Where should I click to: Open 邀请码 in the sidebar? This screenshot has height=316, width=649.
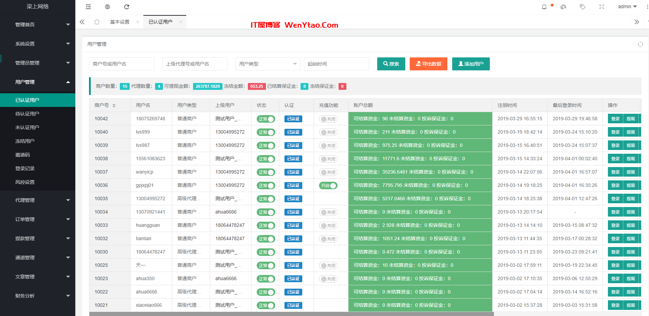[x=38, y=155]
